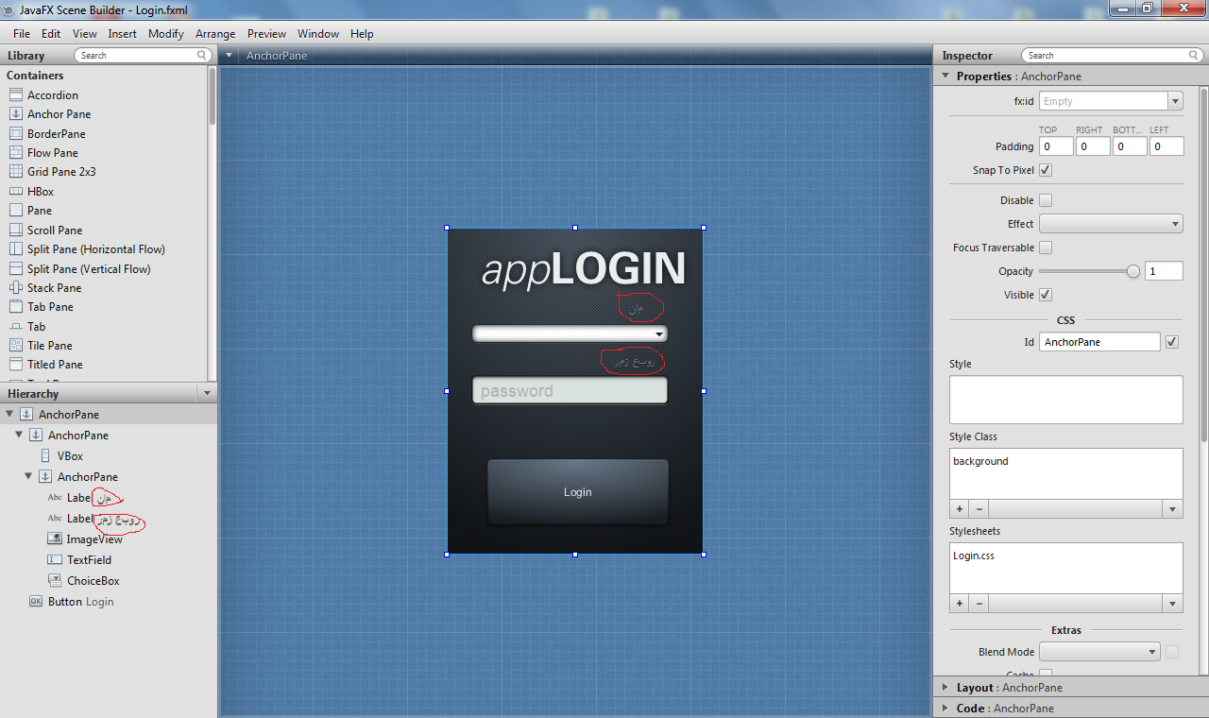Enable the Disable checkbox
Image resolution: width=1209 pixels, height=718 pixels.
[1046, 200]
